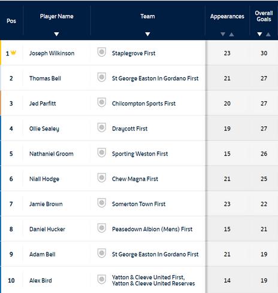Select the Pos column header

[x=11, y=21]
